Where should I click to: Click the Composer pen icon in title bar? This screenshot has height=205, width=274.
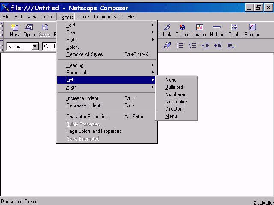[5, 8]
